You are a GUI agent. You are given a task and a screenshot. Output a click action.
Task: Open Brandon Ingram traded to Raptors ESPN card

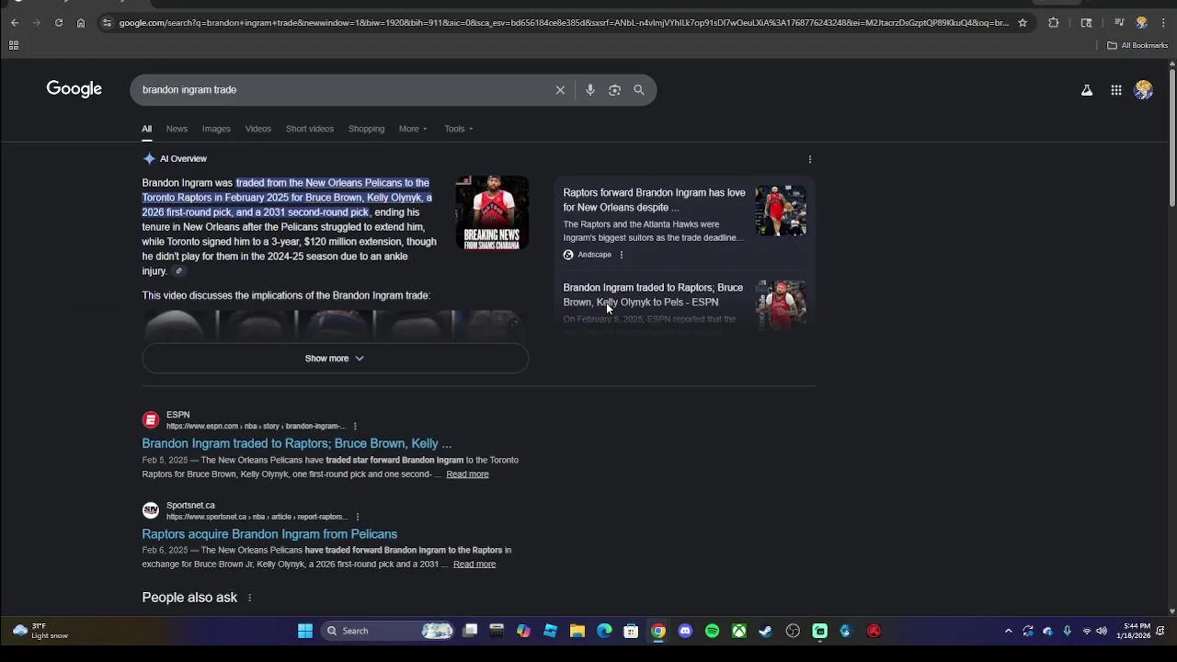coord(653,295)
